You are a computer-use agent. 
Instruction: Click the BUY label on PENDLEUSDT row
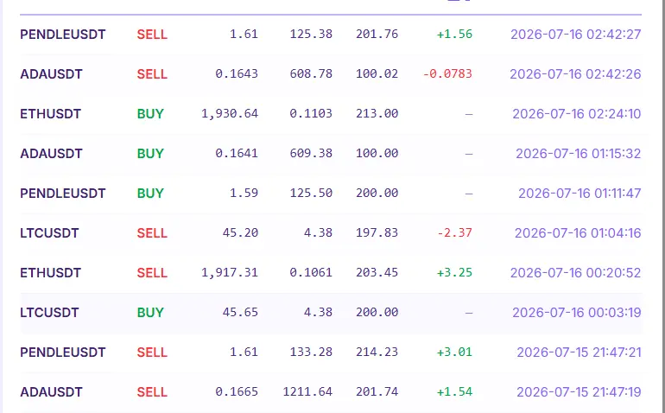[x=150, y=194]
